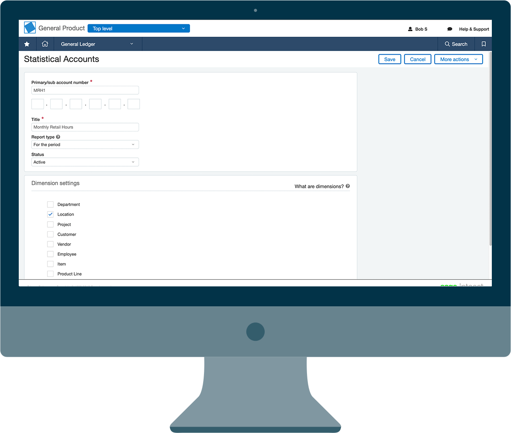Enable the Department dimension checkbox
511x433 pixels.
tap(50, 205)
